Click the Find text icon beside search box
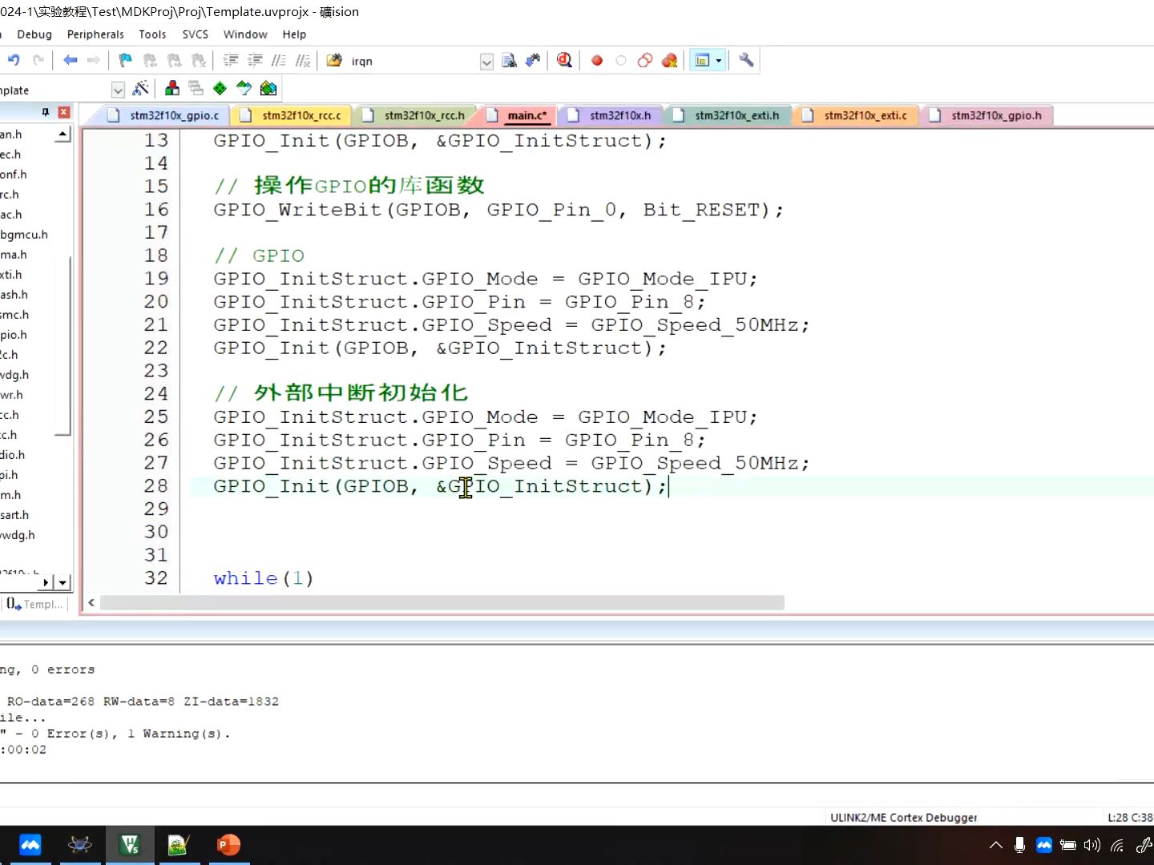Screen dimensions: 1154x865 coord(509,61)
